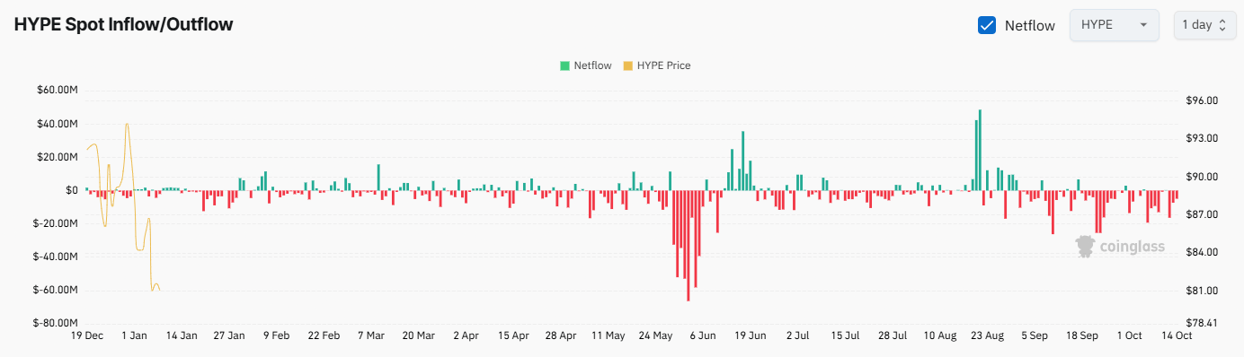1244x357 pixels.
Task: Click the 9 Feb date label
Action: coord(276,335)
